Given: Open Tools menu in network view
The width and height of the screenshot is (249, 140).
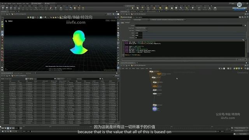Looking at the screenshot, I should [137, 68].
